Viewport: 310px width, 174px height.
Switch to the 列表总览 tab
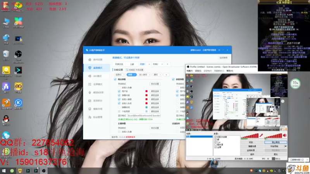click(119, 64)
